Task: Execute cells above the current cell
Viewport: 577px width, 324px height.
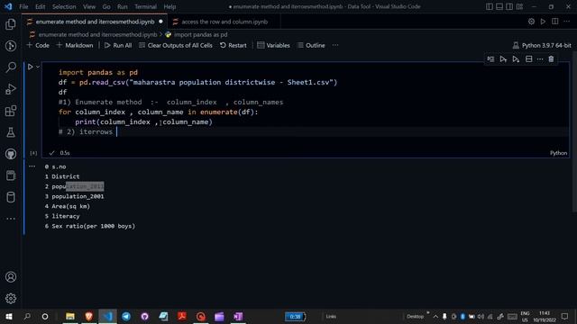Action: point(503,59)
